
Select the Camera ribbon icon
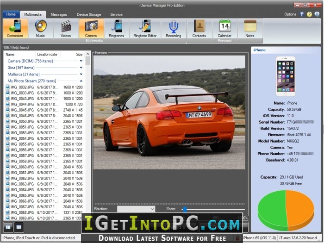91,29
